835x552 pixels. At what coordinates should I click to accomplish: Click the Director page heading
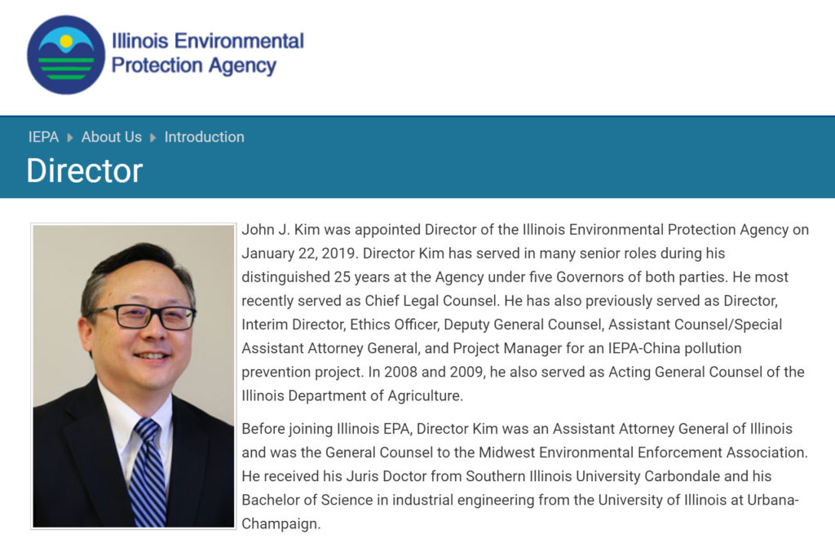[x=85, y=170]
